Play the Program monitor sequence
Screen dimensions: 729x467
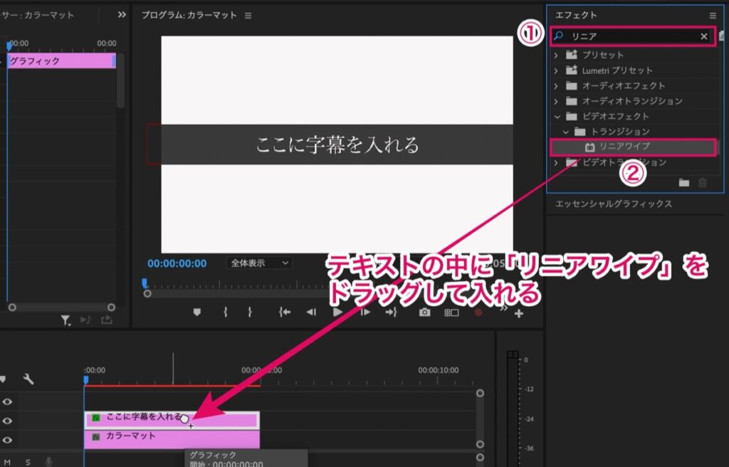click(x=338, y=312)
